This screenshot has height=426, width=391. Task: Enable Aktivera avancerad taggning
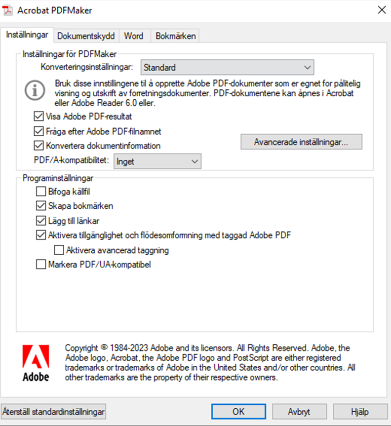tap(59, 250)
